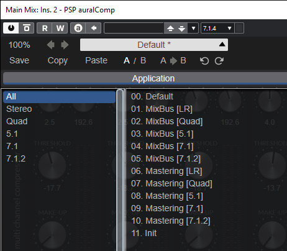Open the host preset dropdown arrow

[193, 28]
